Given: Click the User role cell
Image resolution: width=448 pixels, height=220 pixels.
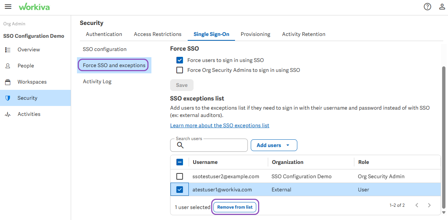Looking at the screenshot, I should (x=363, y=190).
